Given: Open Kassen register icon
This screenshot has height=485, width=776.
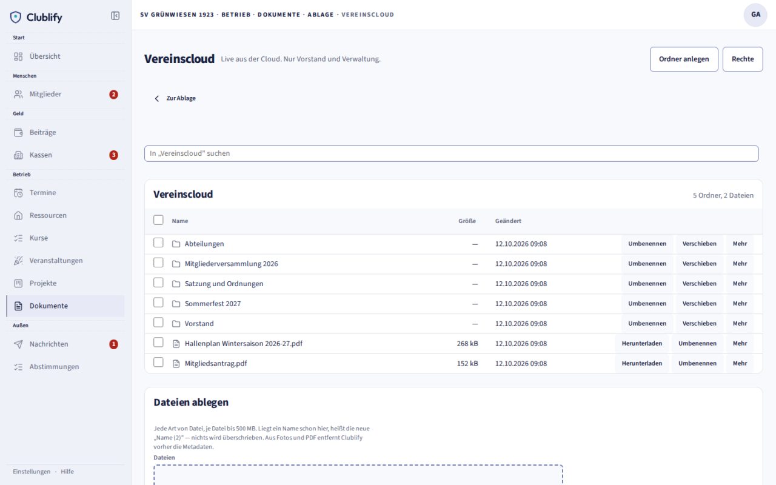Looking at the screenshot, I should pos(18,155).
